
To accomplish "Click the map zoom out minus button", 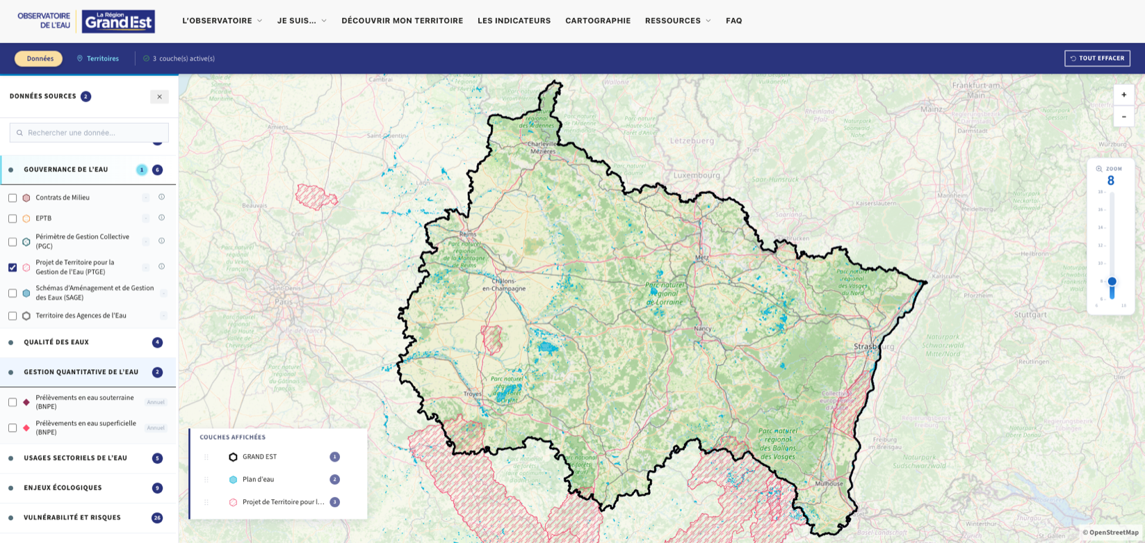I will tap(1123, 116).
